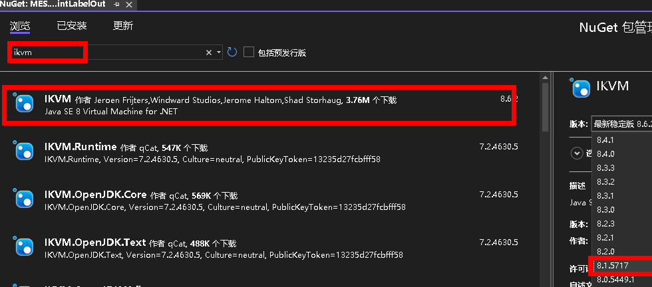Select the IKVM package title
This screenshot has width=652, height=287.
click(58, 99)
